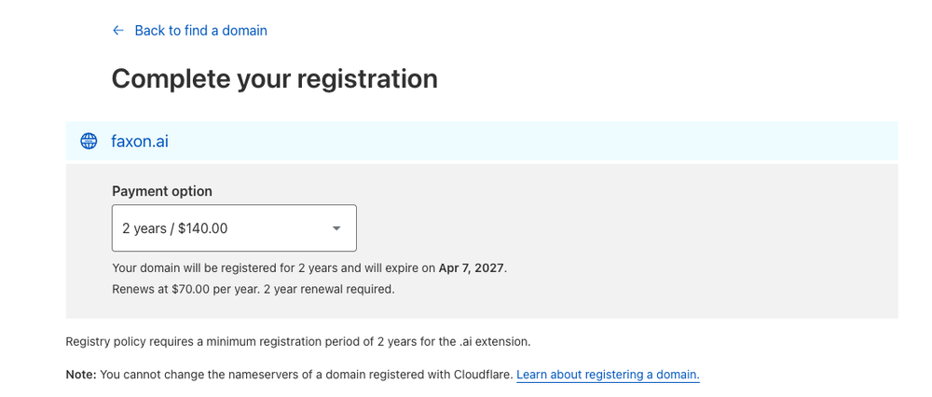Click the domain registered for 2 years sentence
The image size is (932, 397).
309,268
